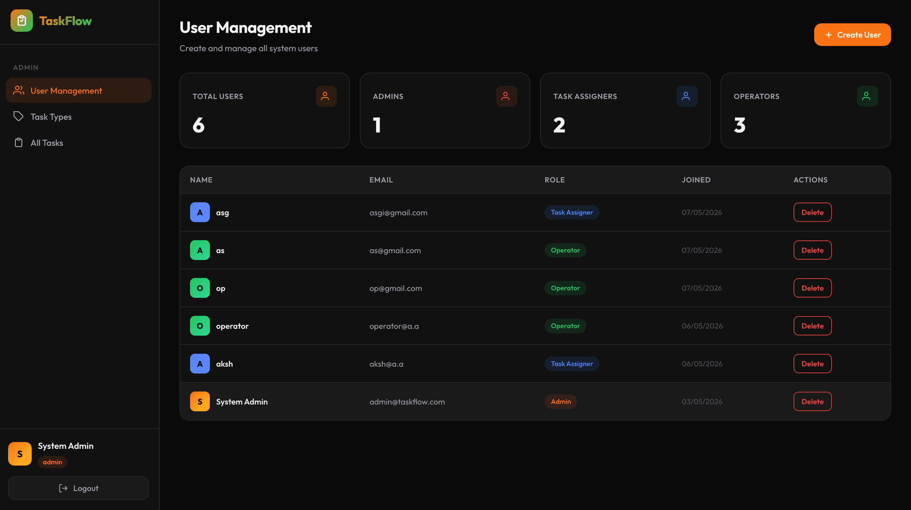Screen dimensions: 911x510
Task: Delete the user aksh
Action: click(x=812, y=364)
